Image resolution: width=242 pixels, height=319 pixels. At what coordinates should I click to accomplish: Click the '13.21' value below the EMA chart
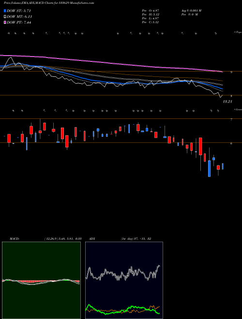coord(227,101)
